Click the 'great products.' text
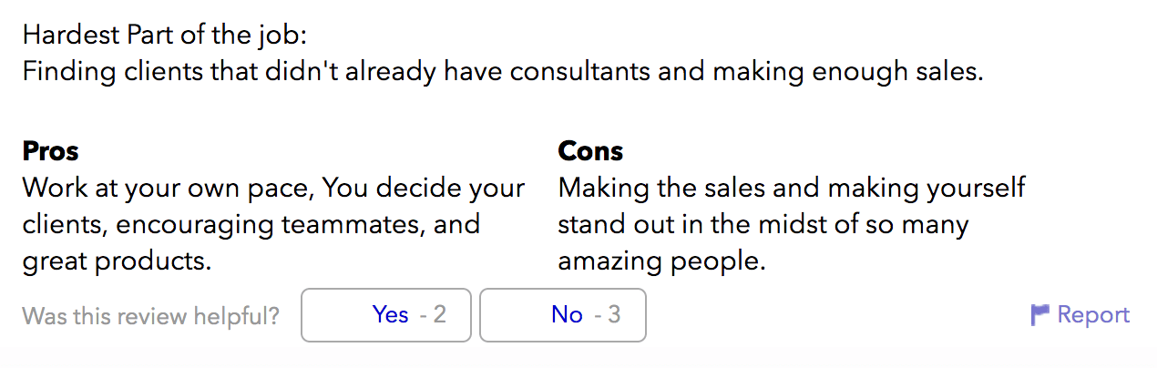Screen dimensions: 1157x368 pyautogui.click(x=117, y=262)
